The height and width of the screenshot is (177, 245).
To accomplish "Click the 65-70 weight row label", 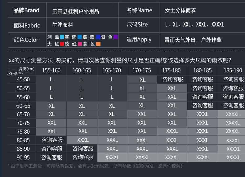I will pos(23,114).
